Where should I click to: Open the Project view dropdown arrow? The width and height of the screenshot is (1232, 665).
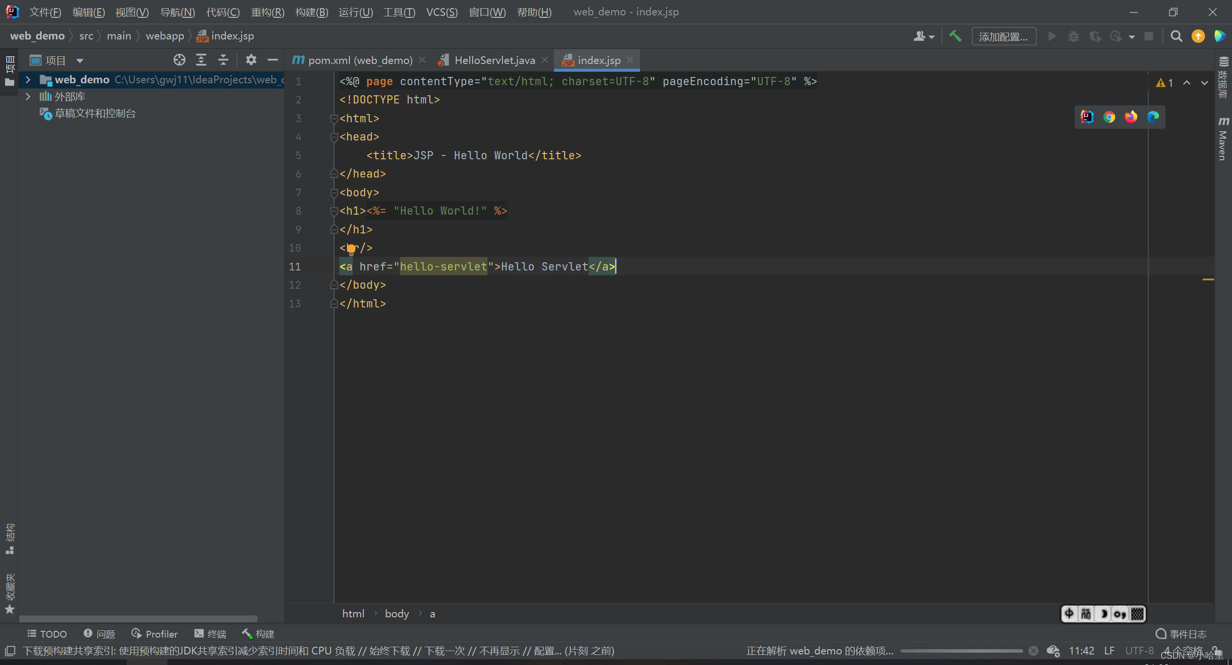pyautogui.click(x=80, y=61)
